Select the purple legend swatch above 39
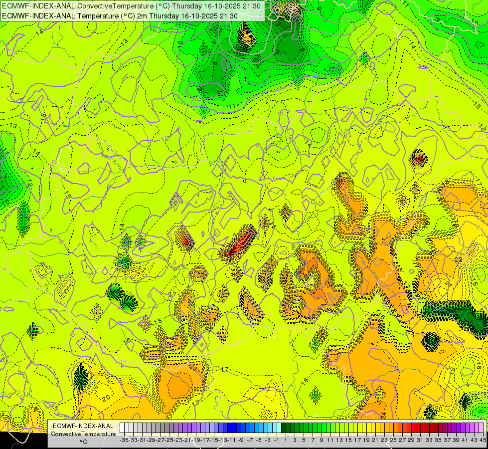Screen dimensions: 488x449 (x=455, y=428)
